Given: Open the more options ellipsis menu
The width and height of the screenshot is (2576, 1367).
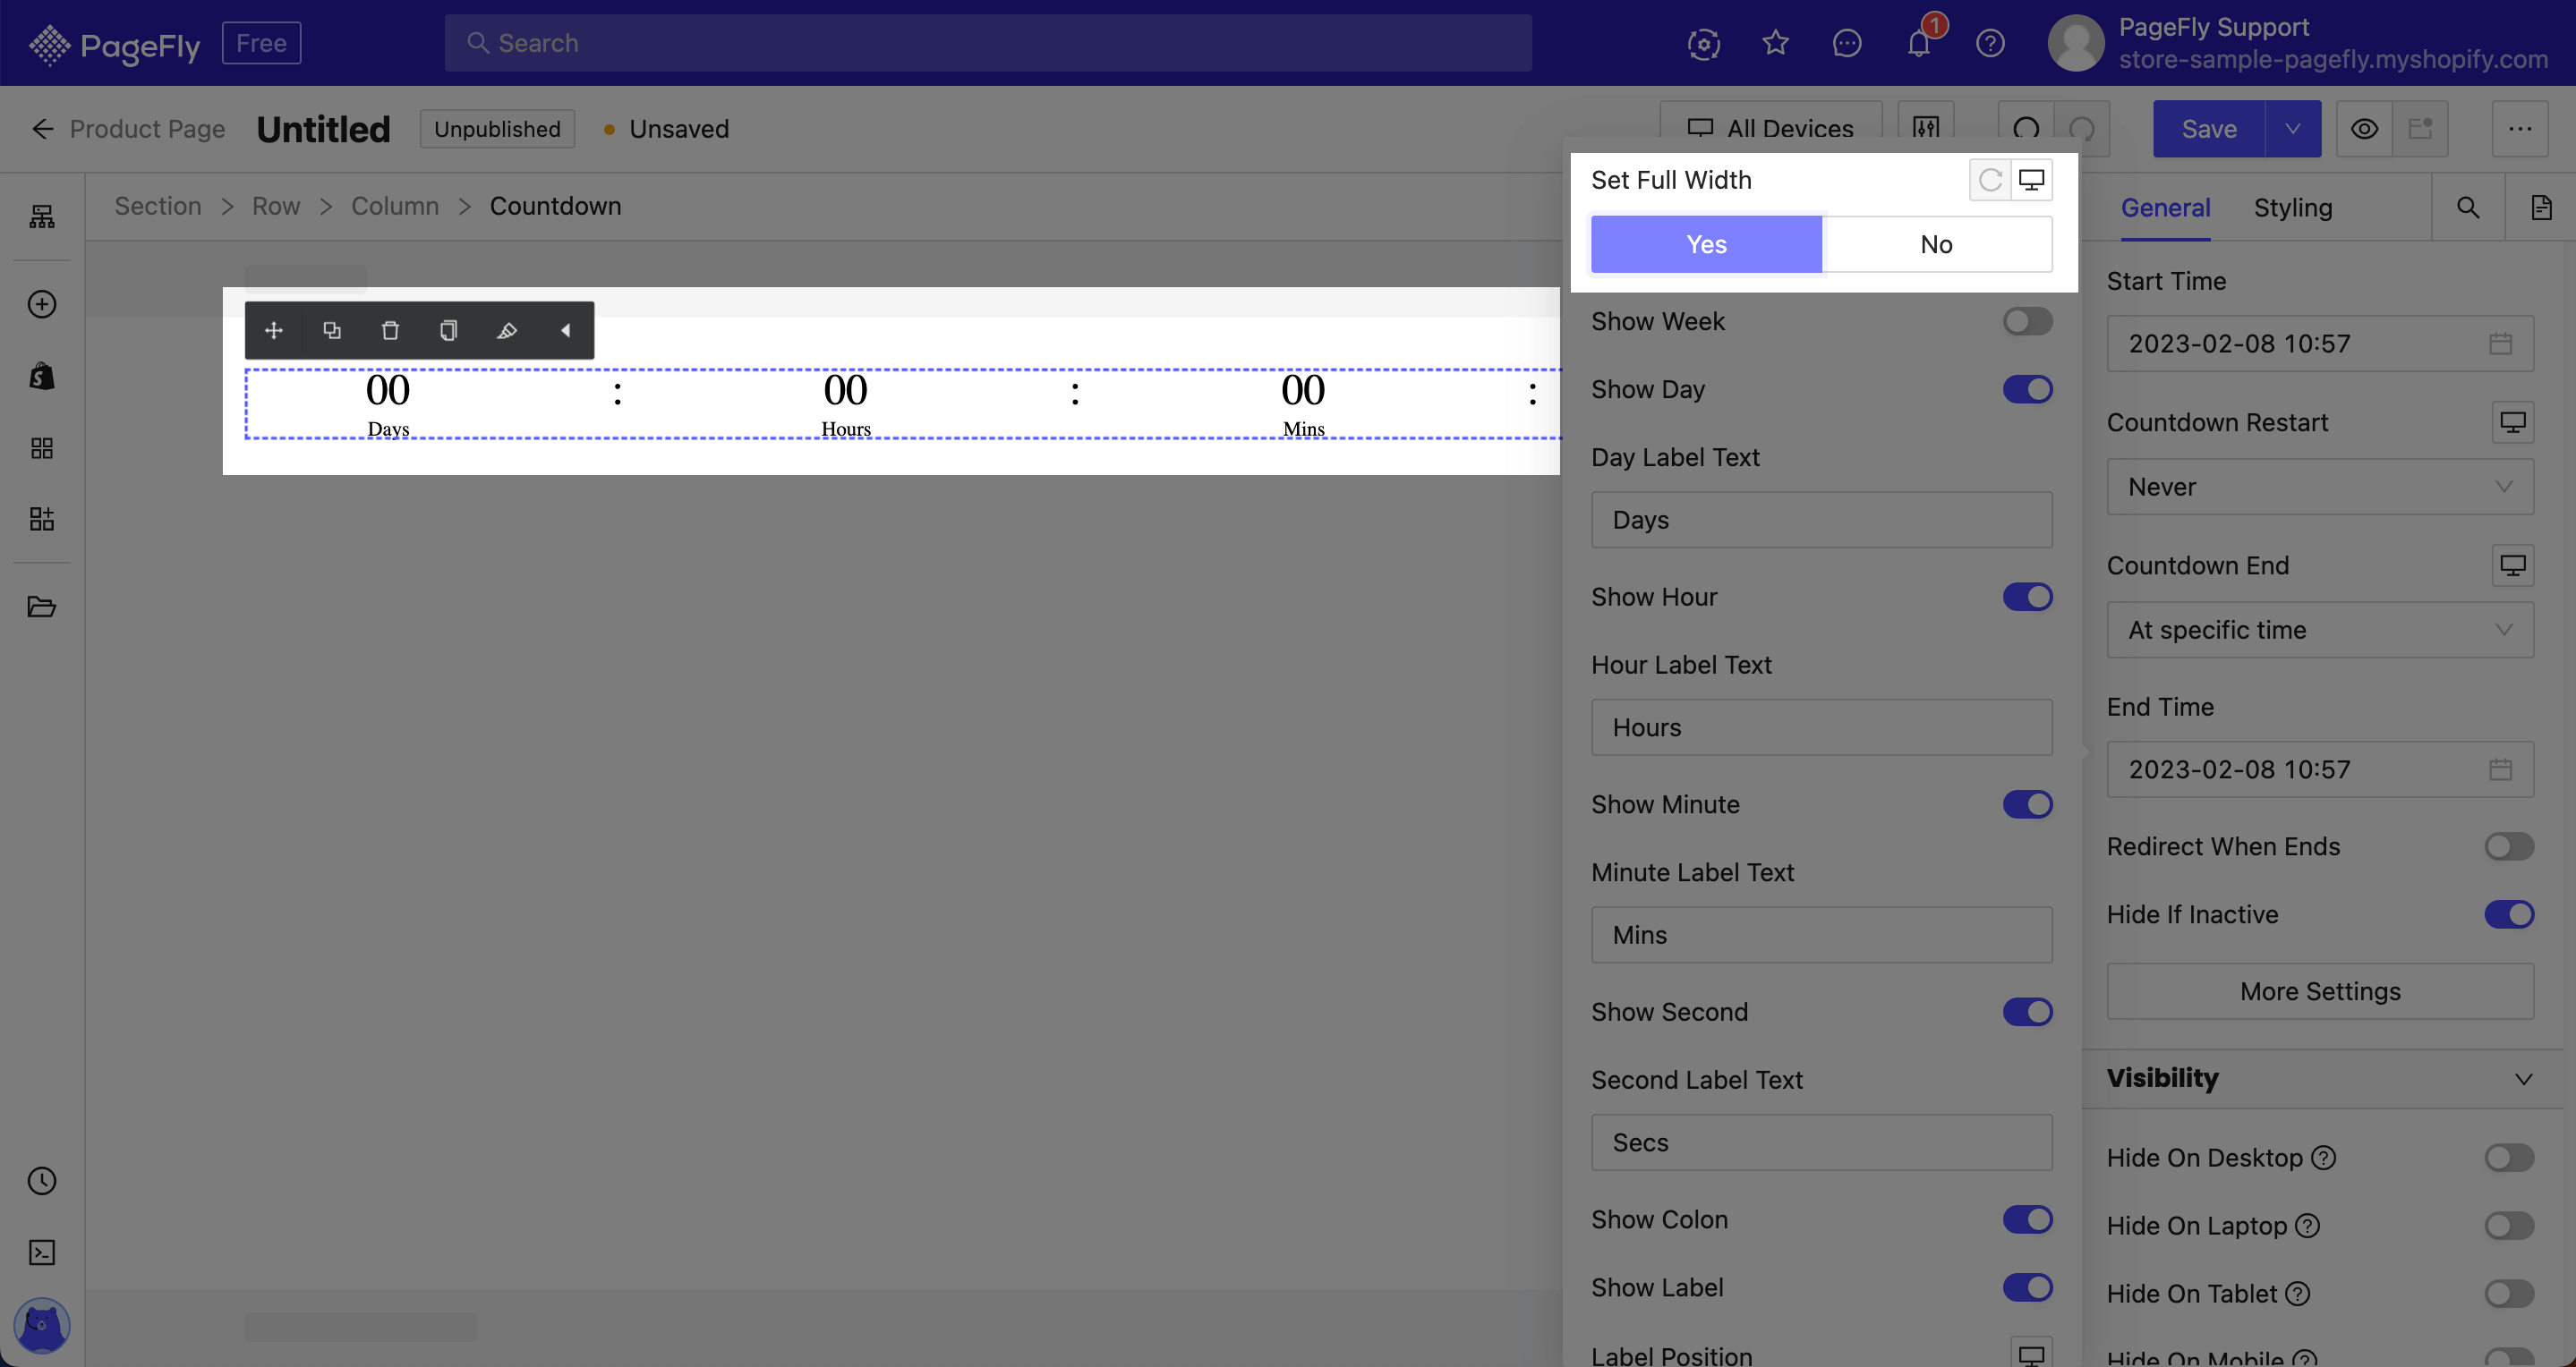Looking at the screenshot, I should (2520, 129).
